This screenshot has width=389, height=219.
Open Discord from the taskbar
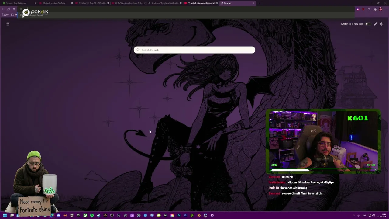(58, 215)
